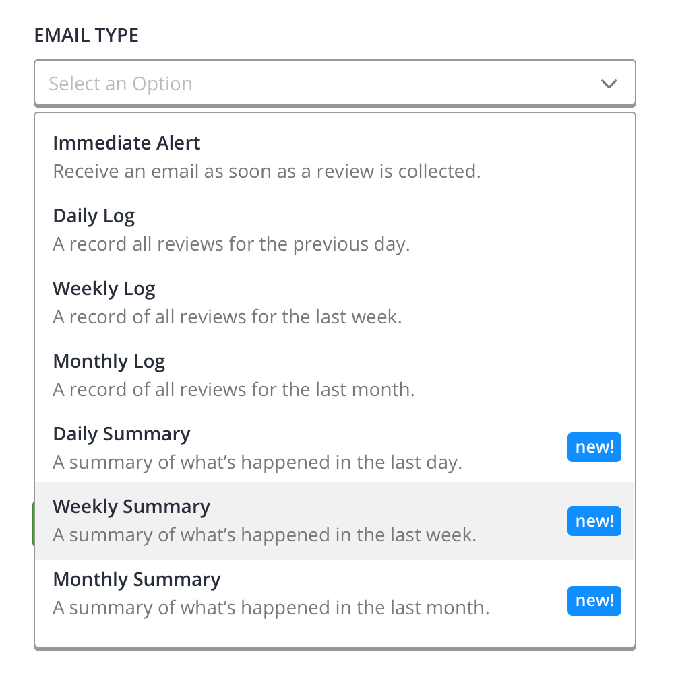Click 'A summary of what's happened in the last week'
Image resolution: width=678 pixels, height=695 pixels.
click(264, 535)
